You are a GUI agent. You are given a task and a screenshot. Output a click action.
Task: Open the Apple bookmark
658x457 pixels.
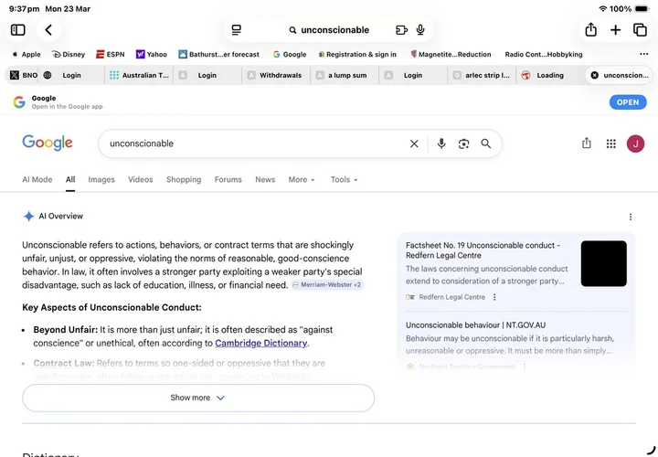(x=27, y=54)
